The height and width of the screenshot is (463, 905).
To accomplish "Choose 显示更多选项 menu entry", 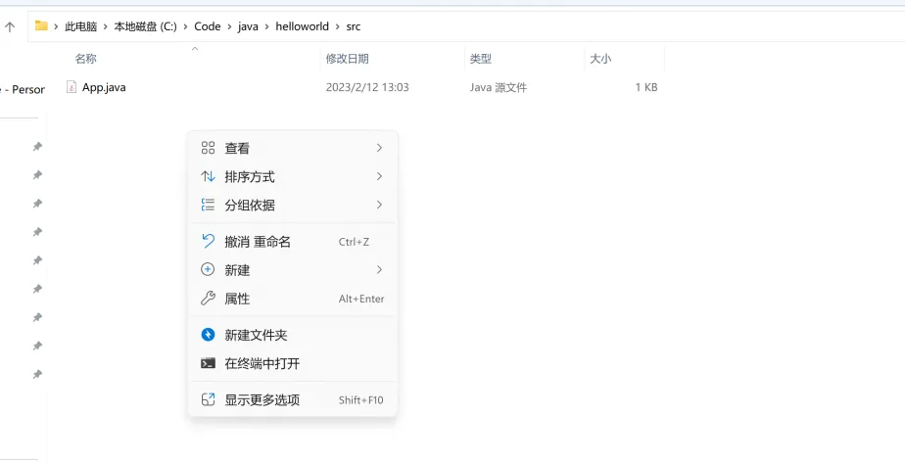I will point(293,399).
